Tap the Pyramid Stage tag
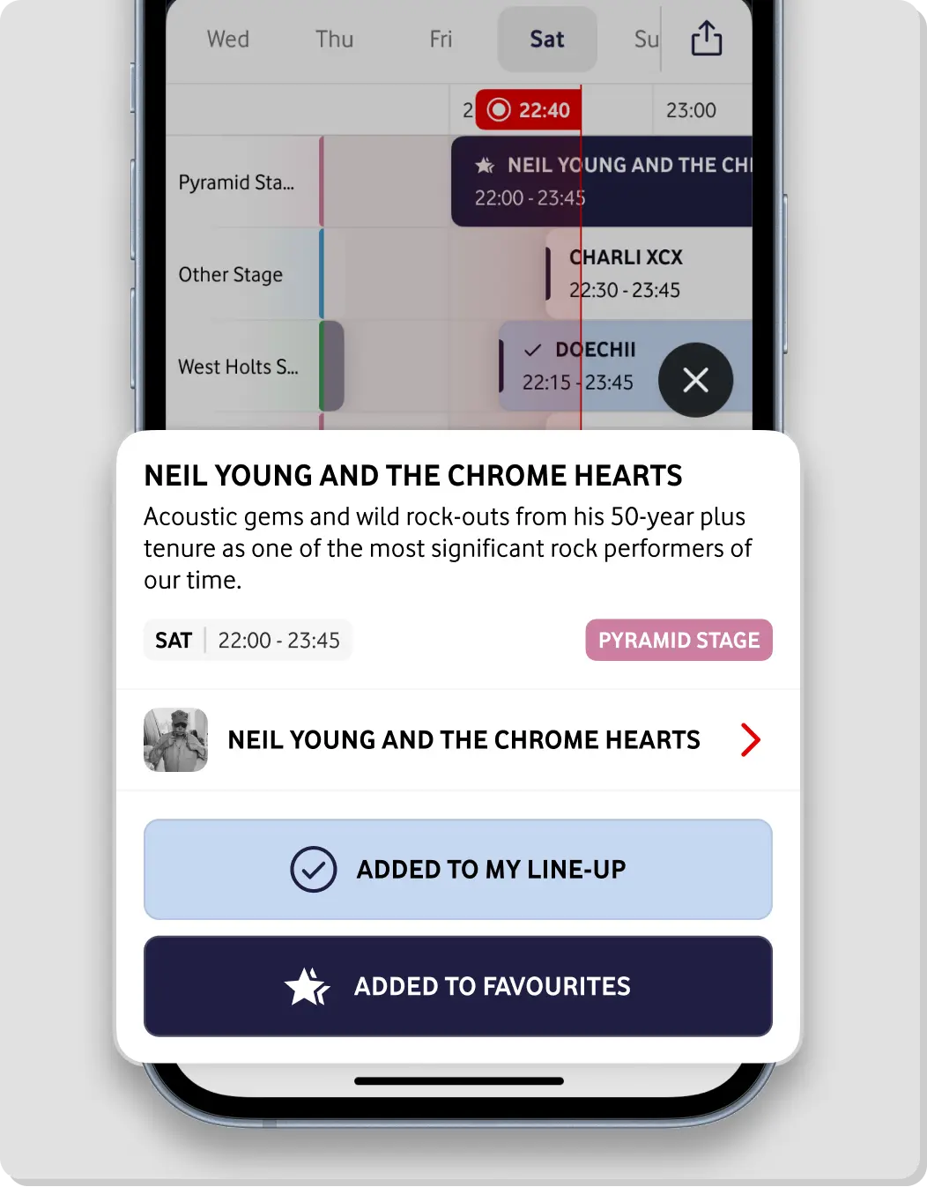 click(x=679, y=640)
